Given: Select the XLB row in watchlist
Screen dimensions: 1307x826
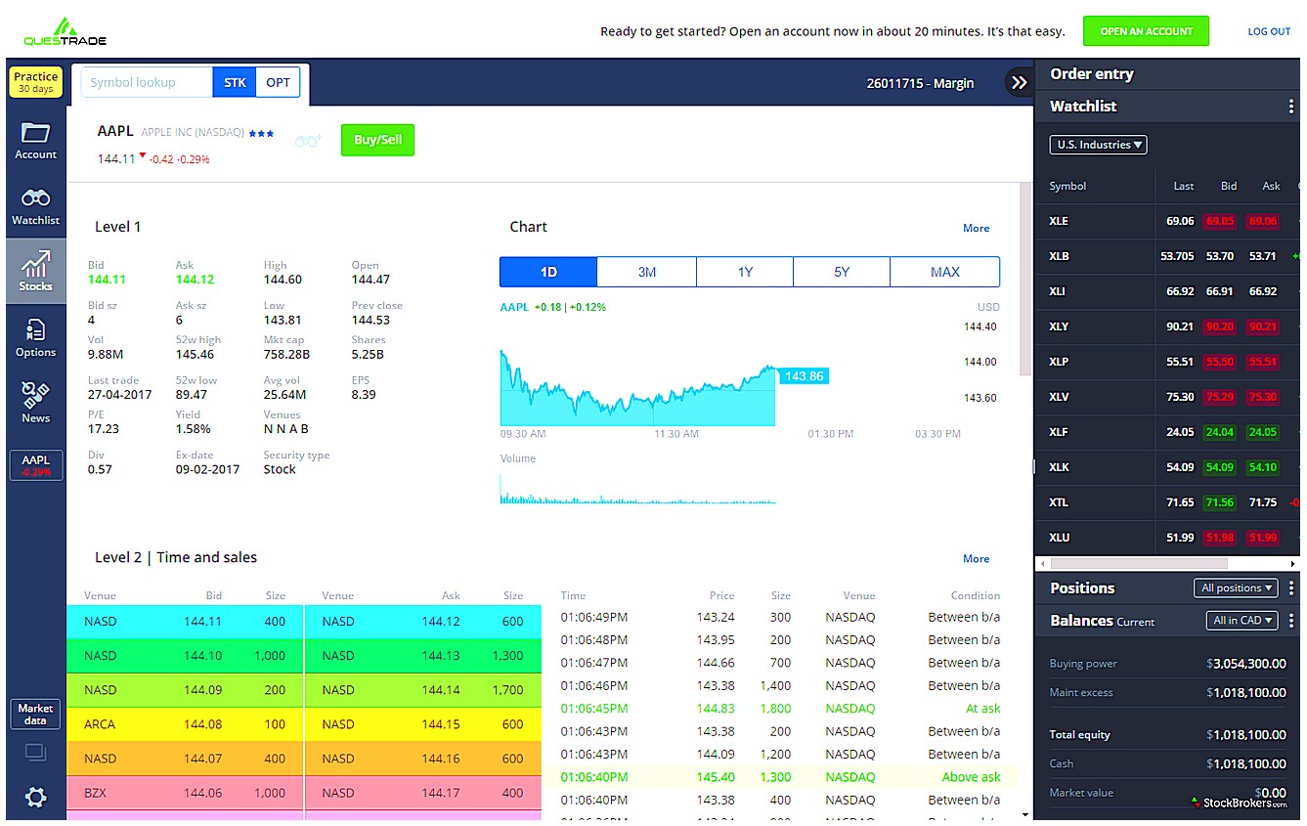Looking at the screenshot, I should [x=1167, y=256].
